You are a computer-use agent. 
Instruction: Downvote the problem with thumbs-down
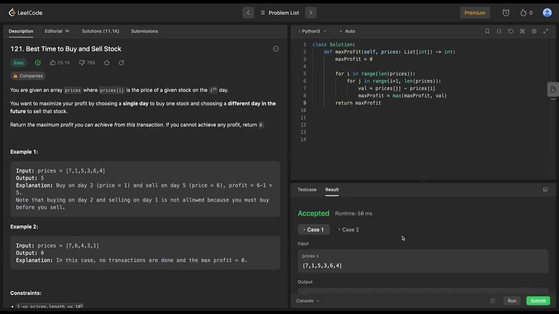coord(82,63)
